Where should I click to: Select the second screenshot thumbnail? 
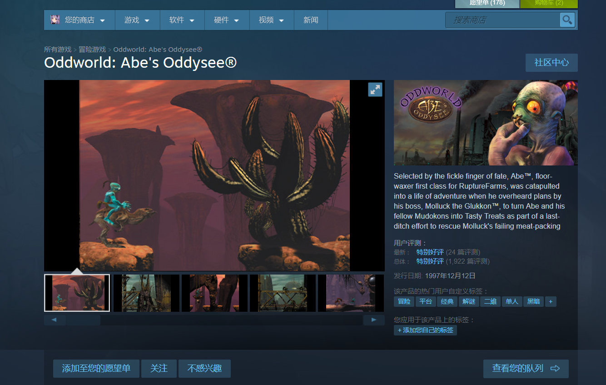point(145,293)
